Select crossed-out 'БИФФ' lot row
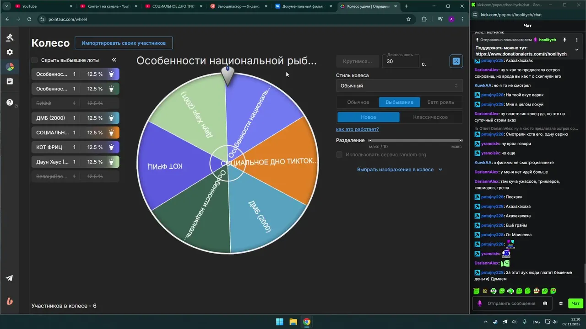The width and height of the screenshot is (586, 329). coord(76,103)
